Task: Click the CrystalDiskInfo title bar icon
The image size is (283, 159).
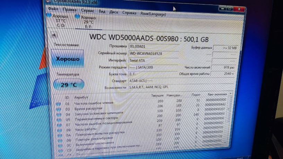Action: [x=48, y=1]
